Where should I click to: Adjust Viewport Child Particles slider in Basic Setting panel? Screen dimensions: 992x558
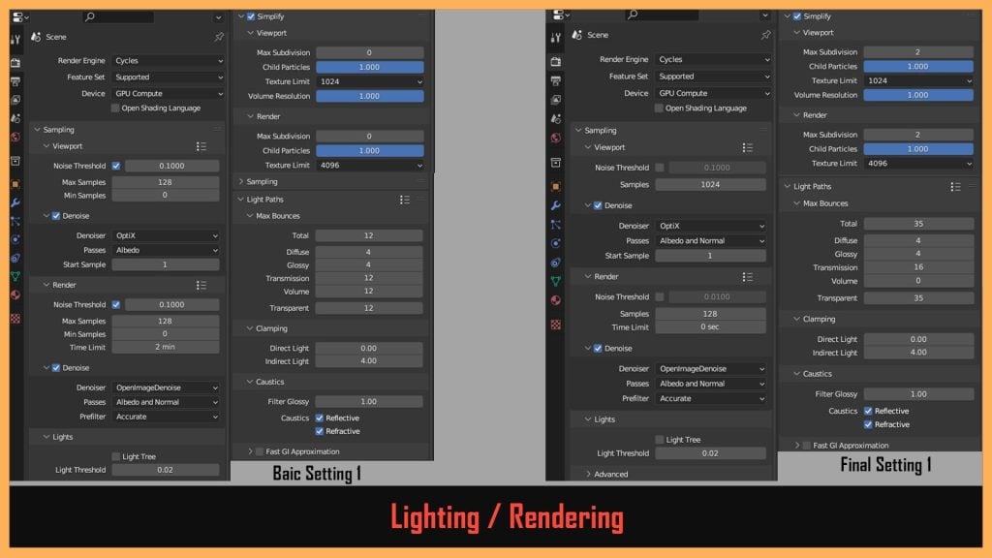click(x=370, y=67)
